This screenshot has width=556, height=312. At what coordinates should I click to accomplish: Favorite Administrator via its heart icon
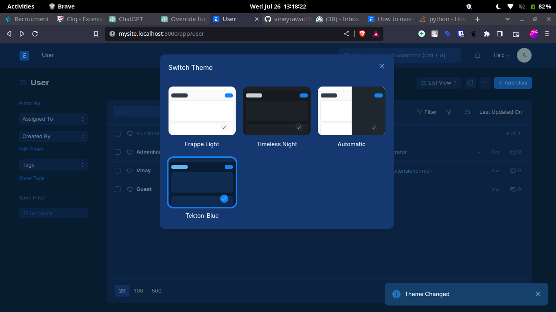coord(130,152)
